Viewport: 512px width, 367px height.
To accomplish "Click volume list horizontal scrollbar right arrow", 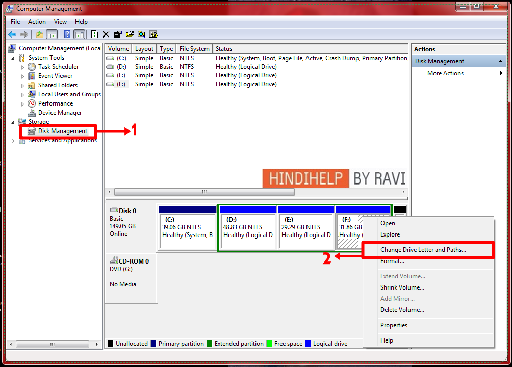I will click(403, 192).
